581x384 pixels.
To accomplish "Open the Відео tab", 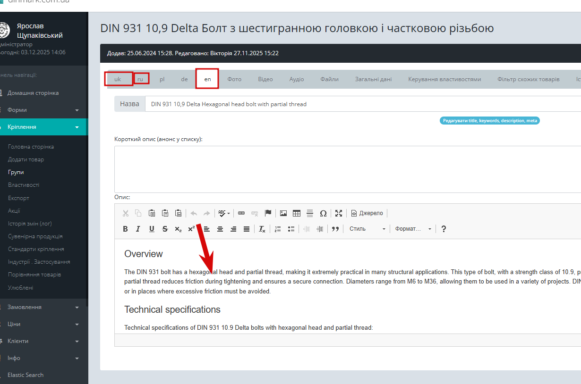I will pos(265,79).
